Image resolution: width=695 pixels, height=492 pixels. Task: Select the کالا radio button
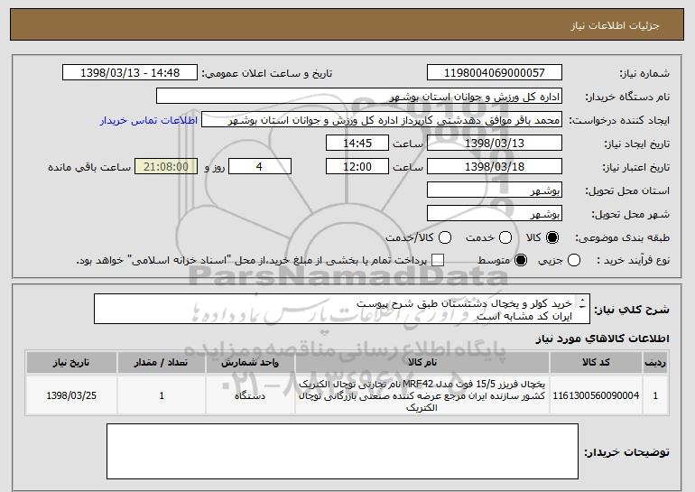coord(552,237)
